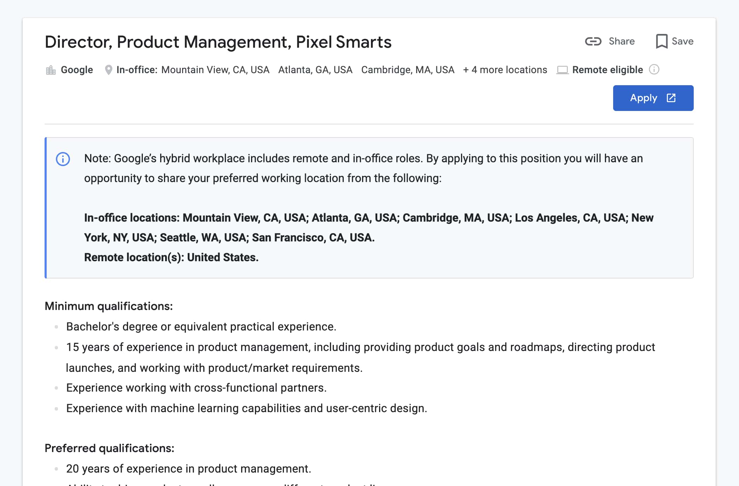This screenshot has height=486, width=739.
Task: Click the location pin icon
Action: (x=109, y=70)
